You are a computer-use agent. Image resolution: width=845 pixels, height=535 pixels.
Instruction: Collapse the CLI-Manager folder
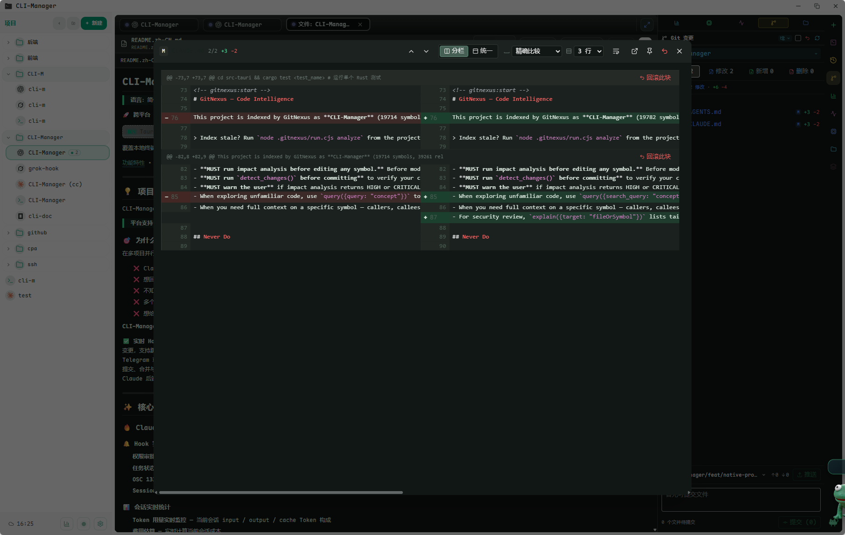coord(8,137)
